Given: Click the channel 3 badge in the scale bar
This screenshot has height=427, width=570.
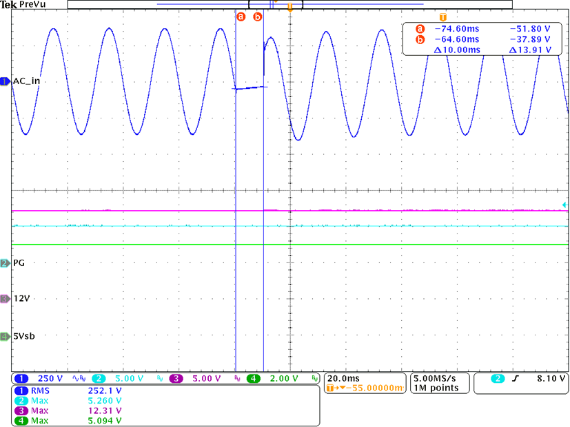Looking at the screenshot, I should click(177, 379).
